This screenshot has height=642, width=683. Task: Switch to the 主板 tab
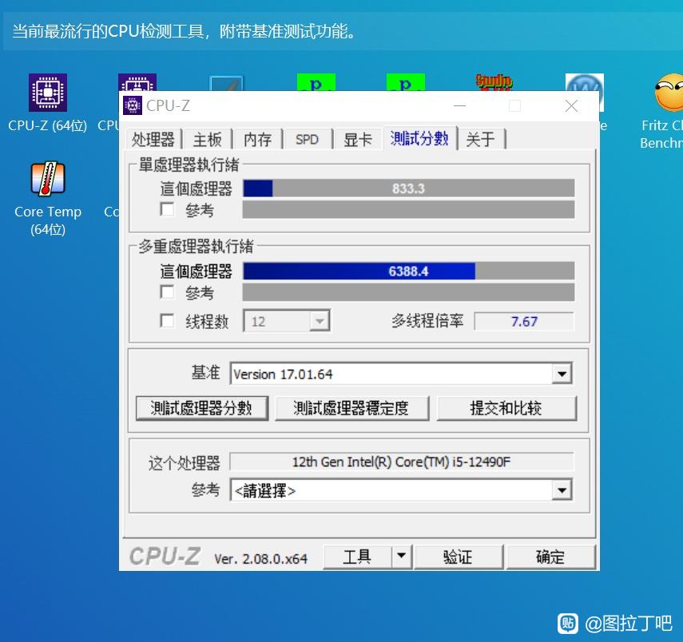[208, 140]
